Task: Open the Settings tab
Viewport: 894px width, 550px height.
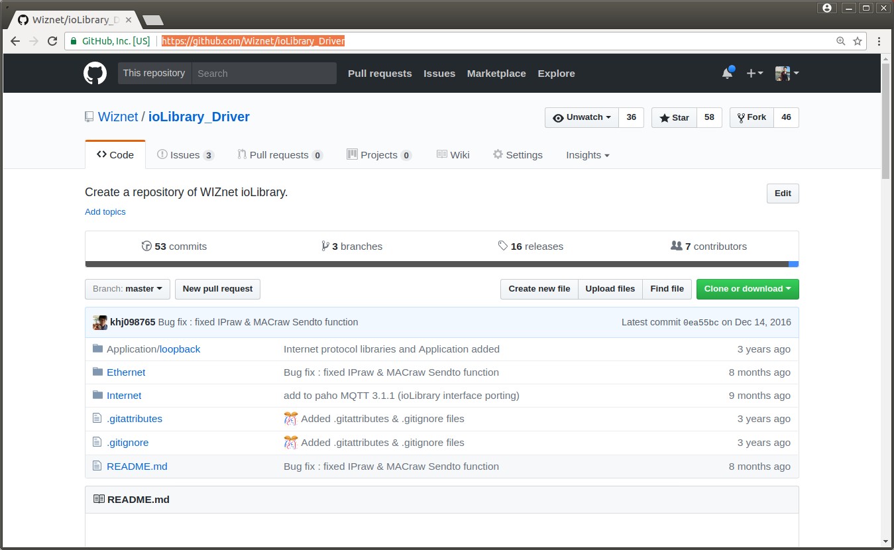Action: [518, 155]
